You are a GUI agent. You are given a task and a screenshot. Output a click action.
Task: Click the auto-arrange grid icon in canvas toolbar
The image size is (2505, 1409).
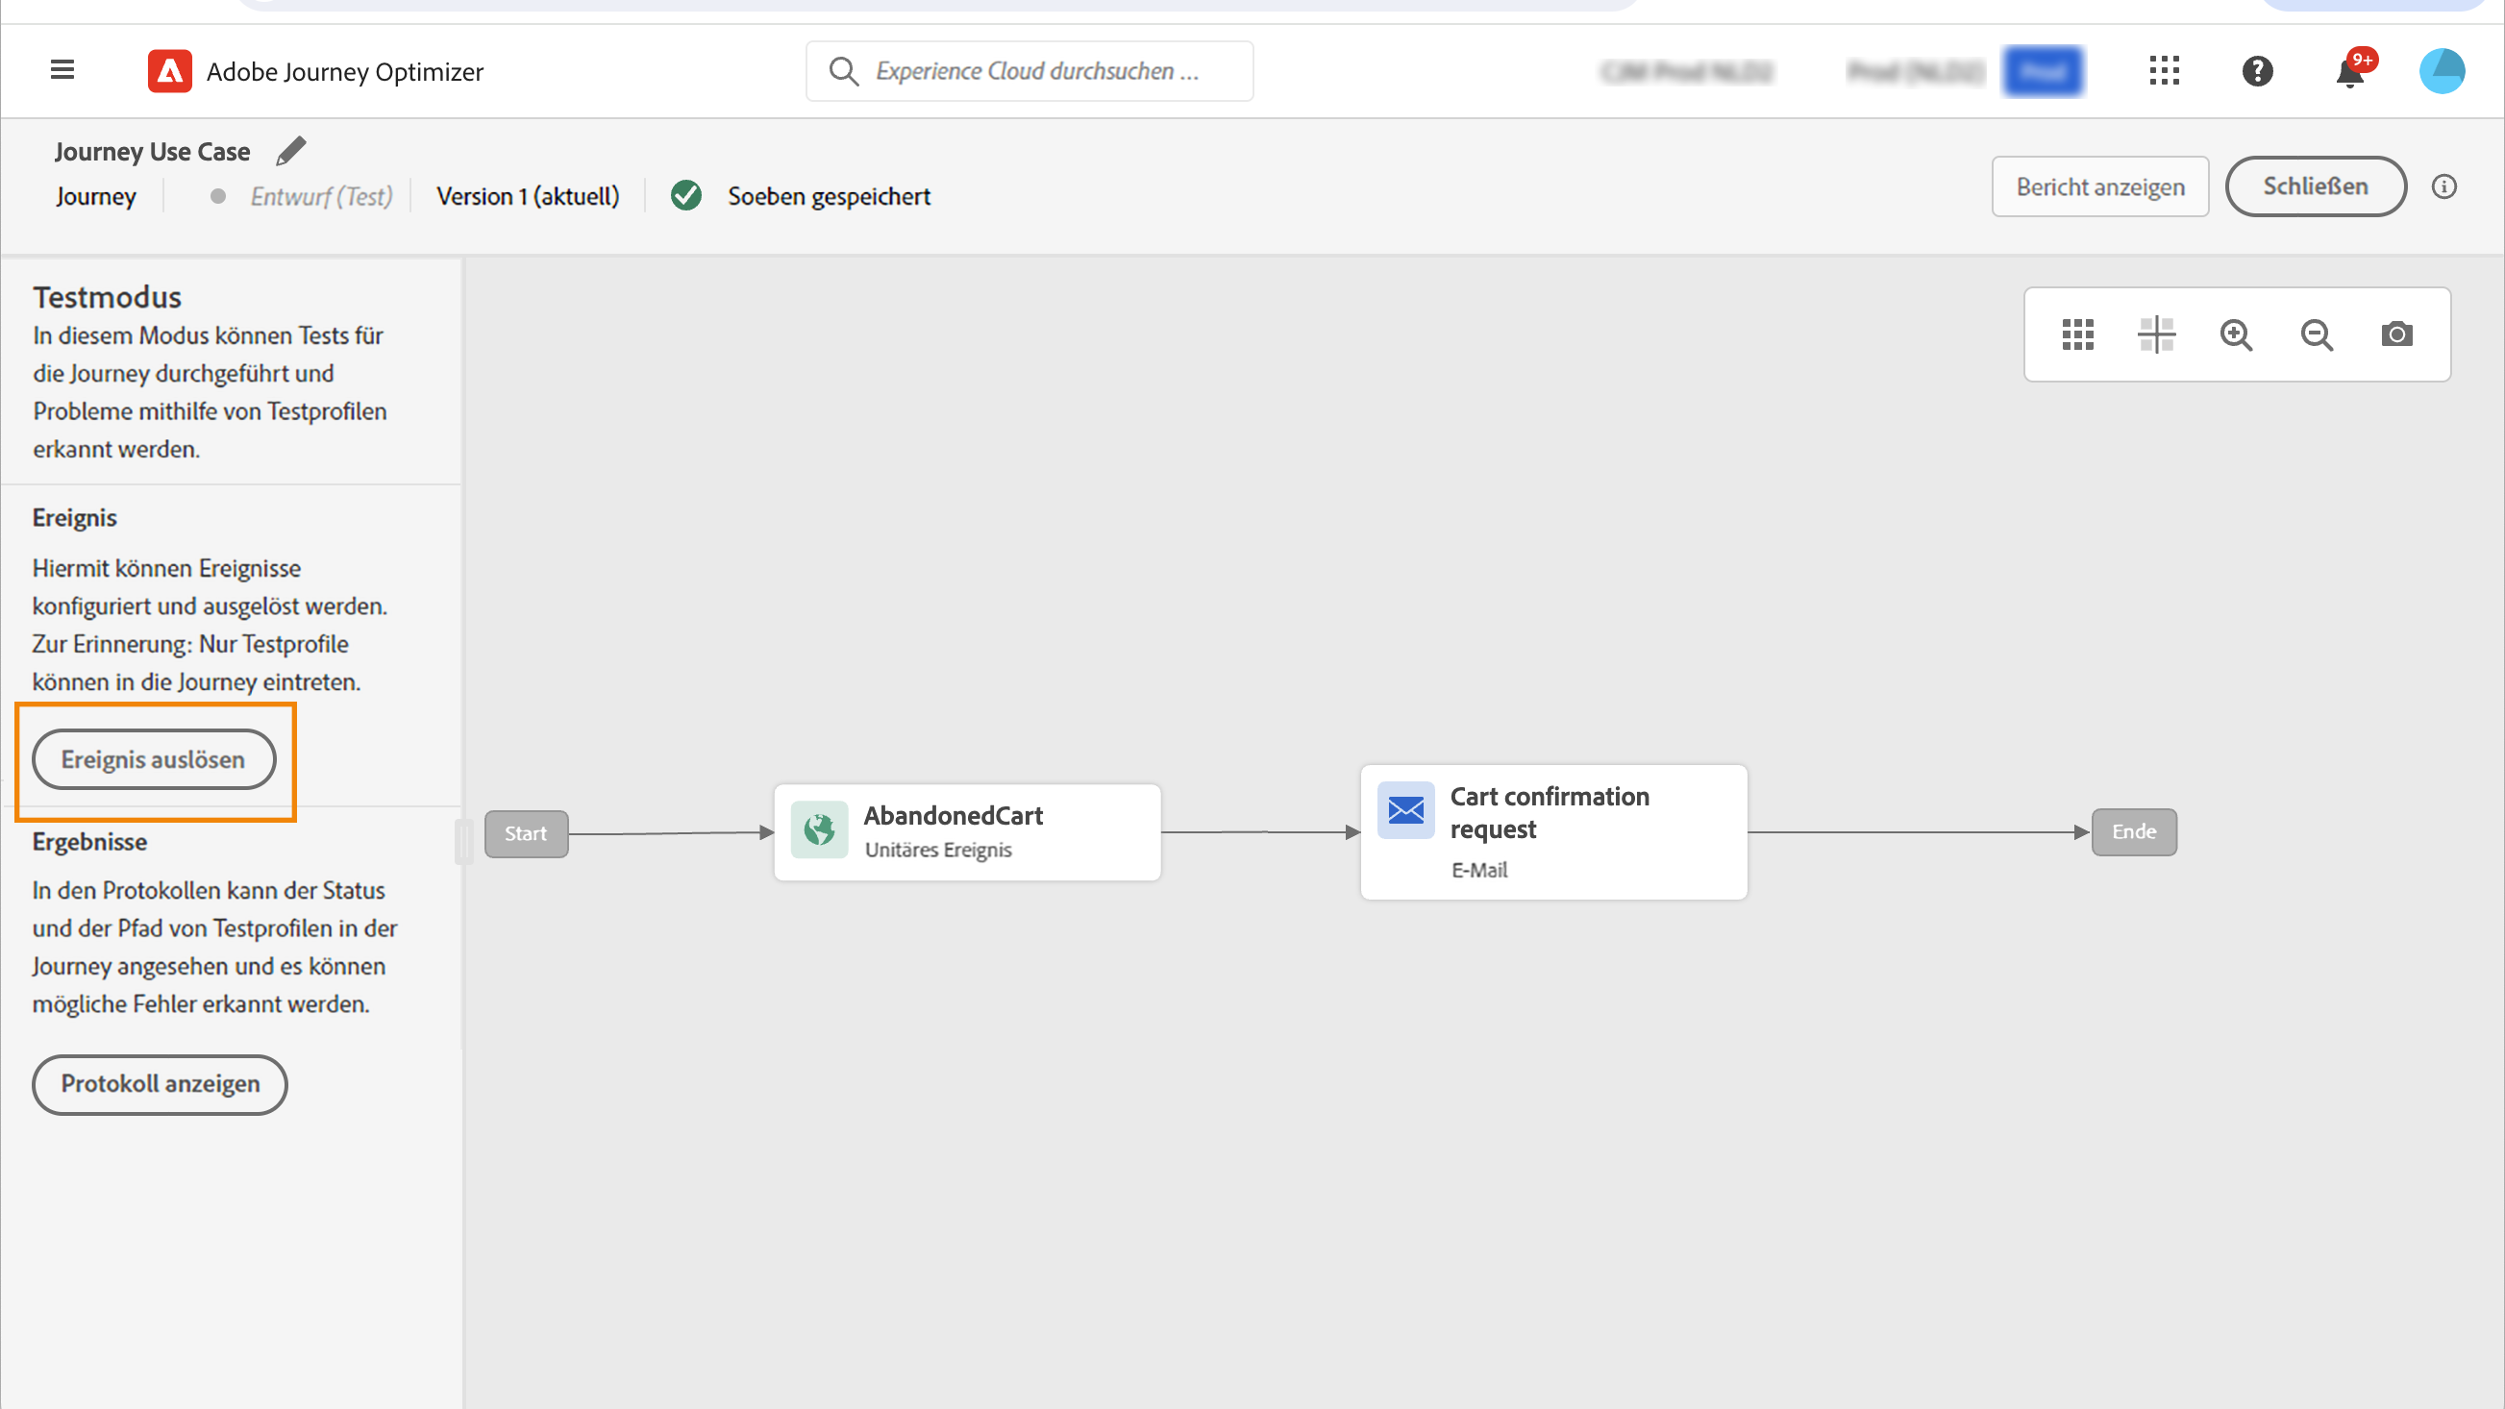tap(2077, 334)
